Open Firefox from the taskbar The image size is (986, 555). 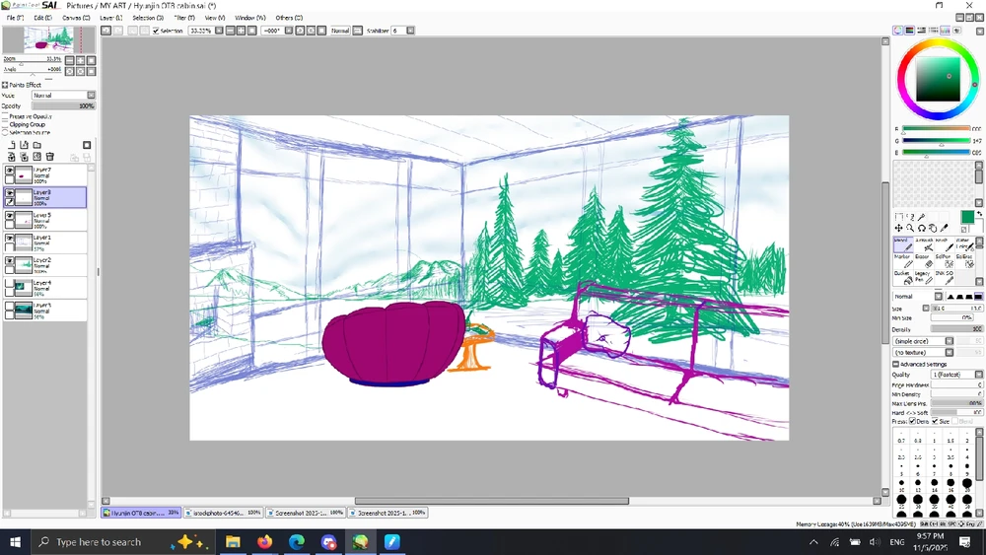(x=264, y=542)
